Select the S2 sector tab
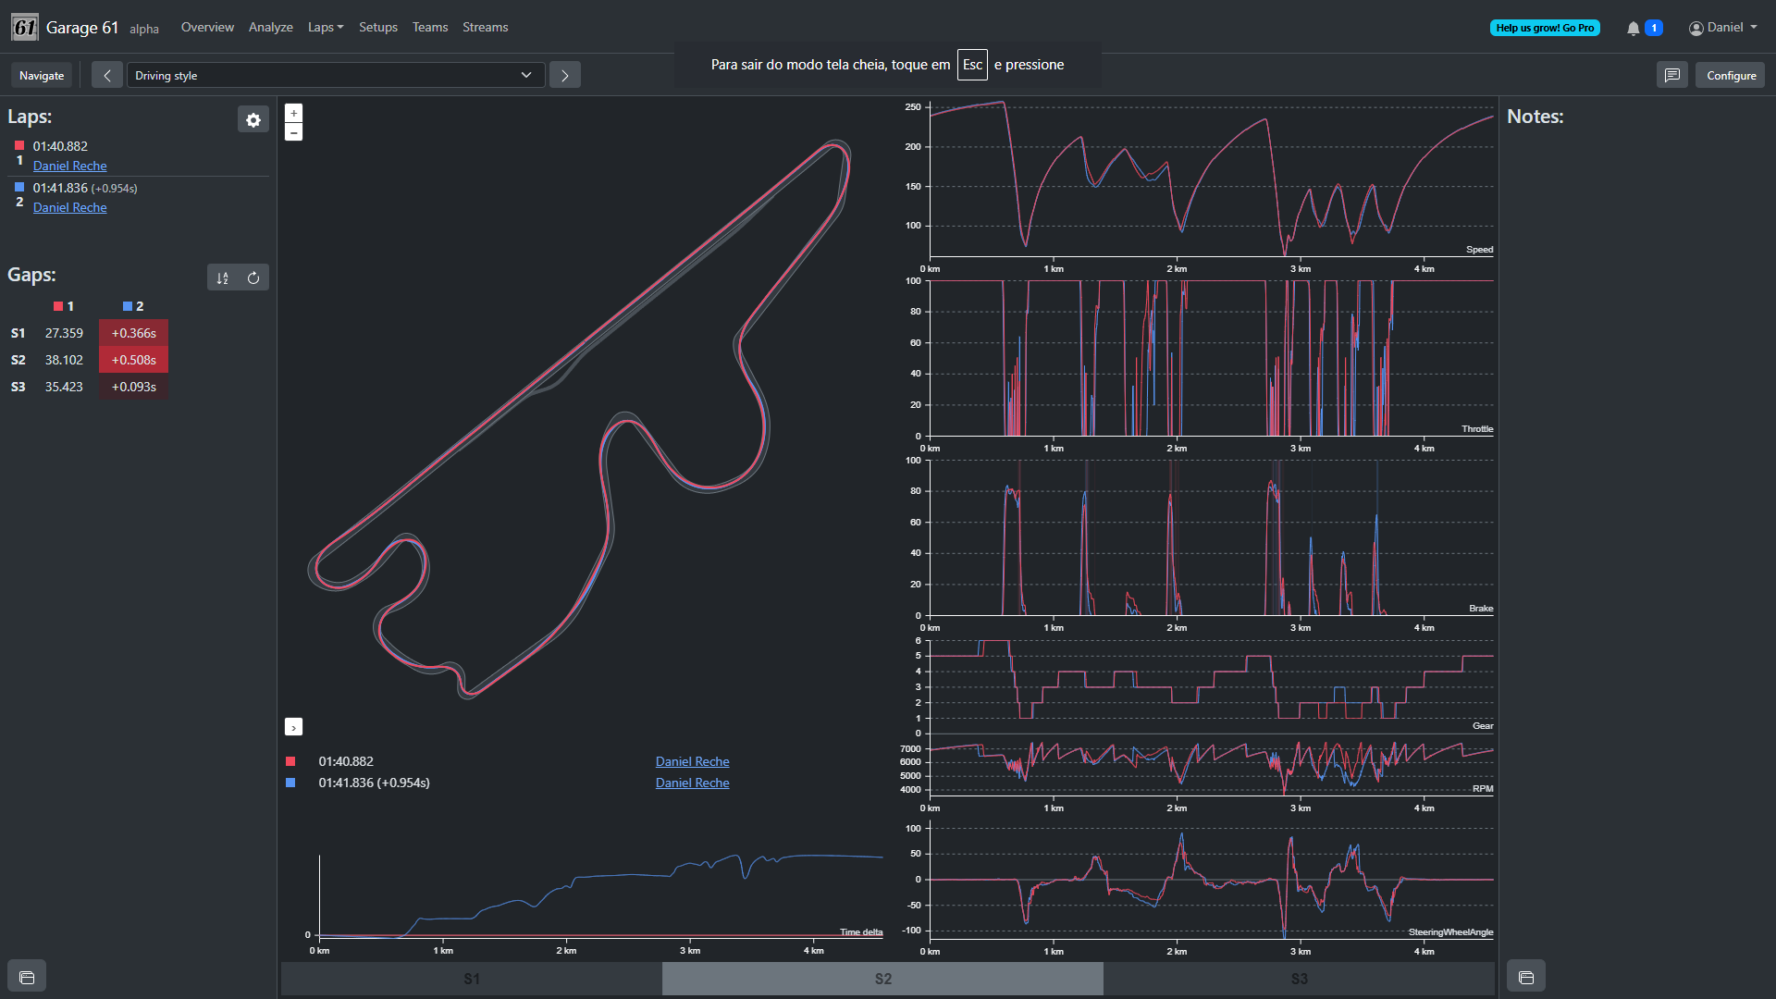1776x999 pixels. click(x=882, y=979)
